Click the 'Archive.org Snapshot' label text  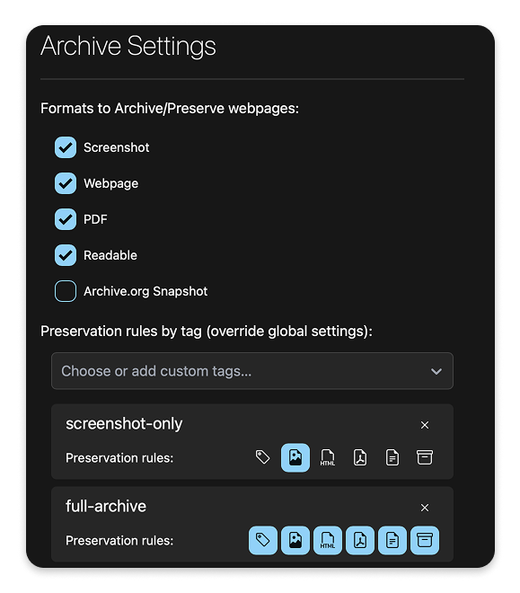pyautogui.click(x=145, y=291)
